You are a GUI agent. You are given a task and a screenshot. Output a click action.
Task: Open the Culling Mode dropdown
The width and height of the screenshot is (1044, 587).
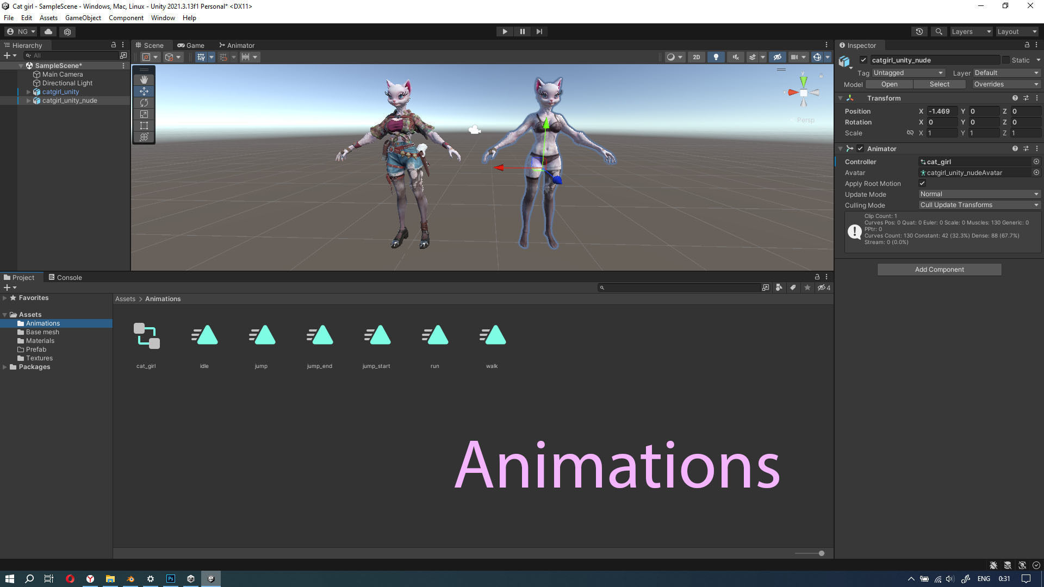[979, 205]
